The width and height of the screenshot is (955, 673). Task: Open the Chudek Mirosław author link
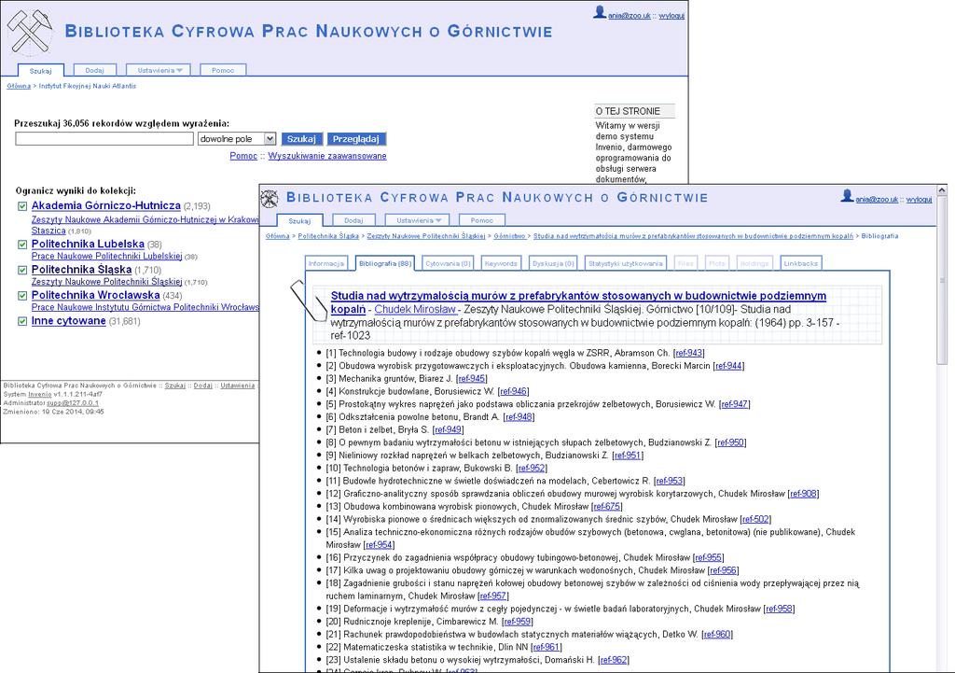coord(415,309)
